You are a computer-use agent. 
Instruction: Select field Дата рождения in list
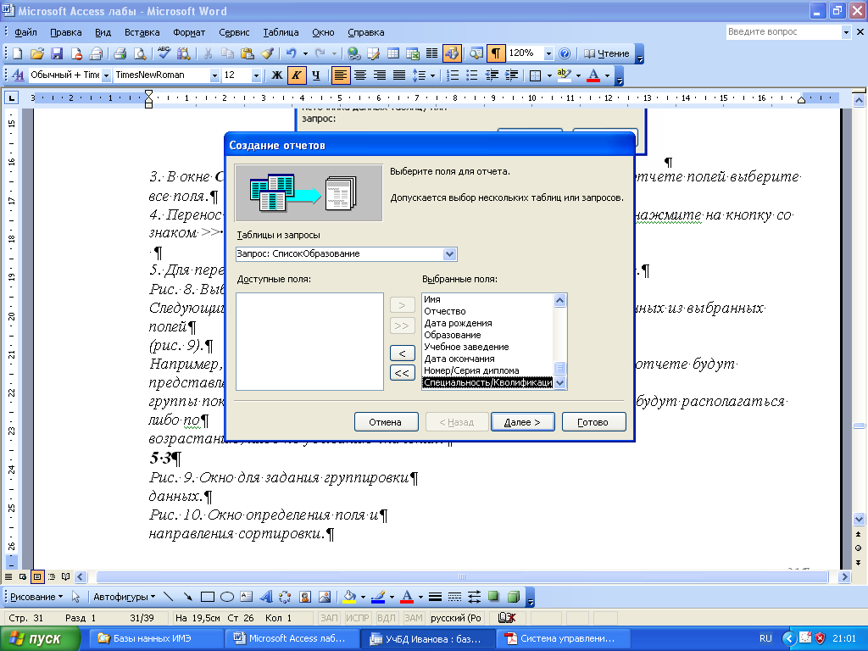pyautogui.click(x=487, y=323)
